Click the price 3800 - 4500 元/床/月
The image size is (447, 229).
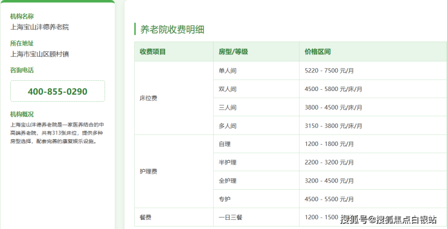pyautogui.click(x=333, y=107)
